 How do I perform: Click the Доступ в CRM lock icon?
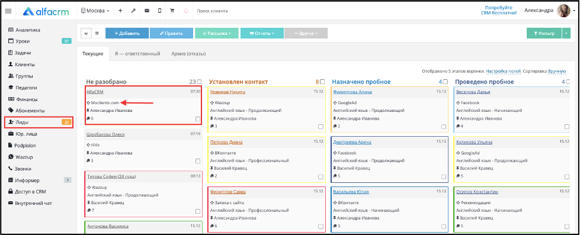11,192
